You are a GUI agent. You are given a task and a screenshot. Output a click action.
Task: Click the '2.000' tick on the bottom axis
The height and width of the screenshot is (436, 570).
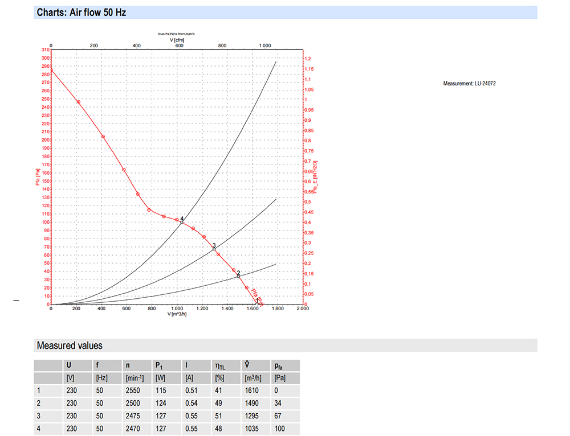(303, 309)
